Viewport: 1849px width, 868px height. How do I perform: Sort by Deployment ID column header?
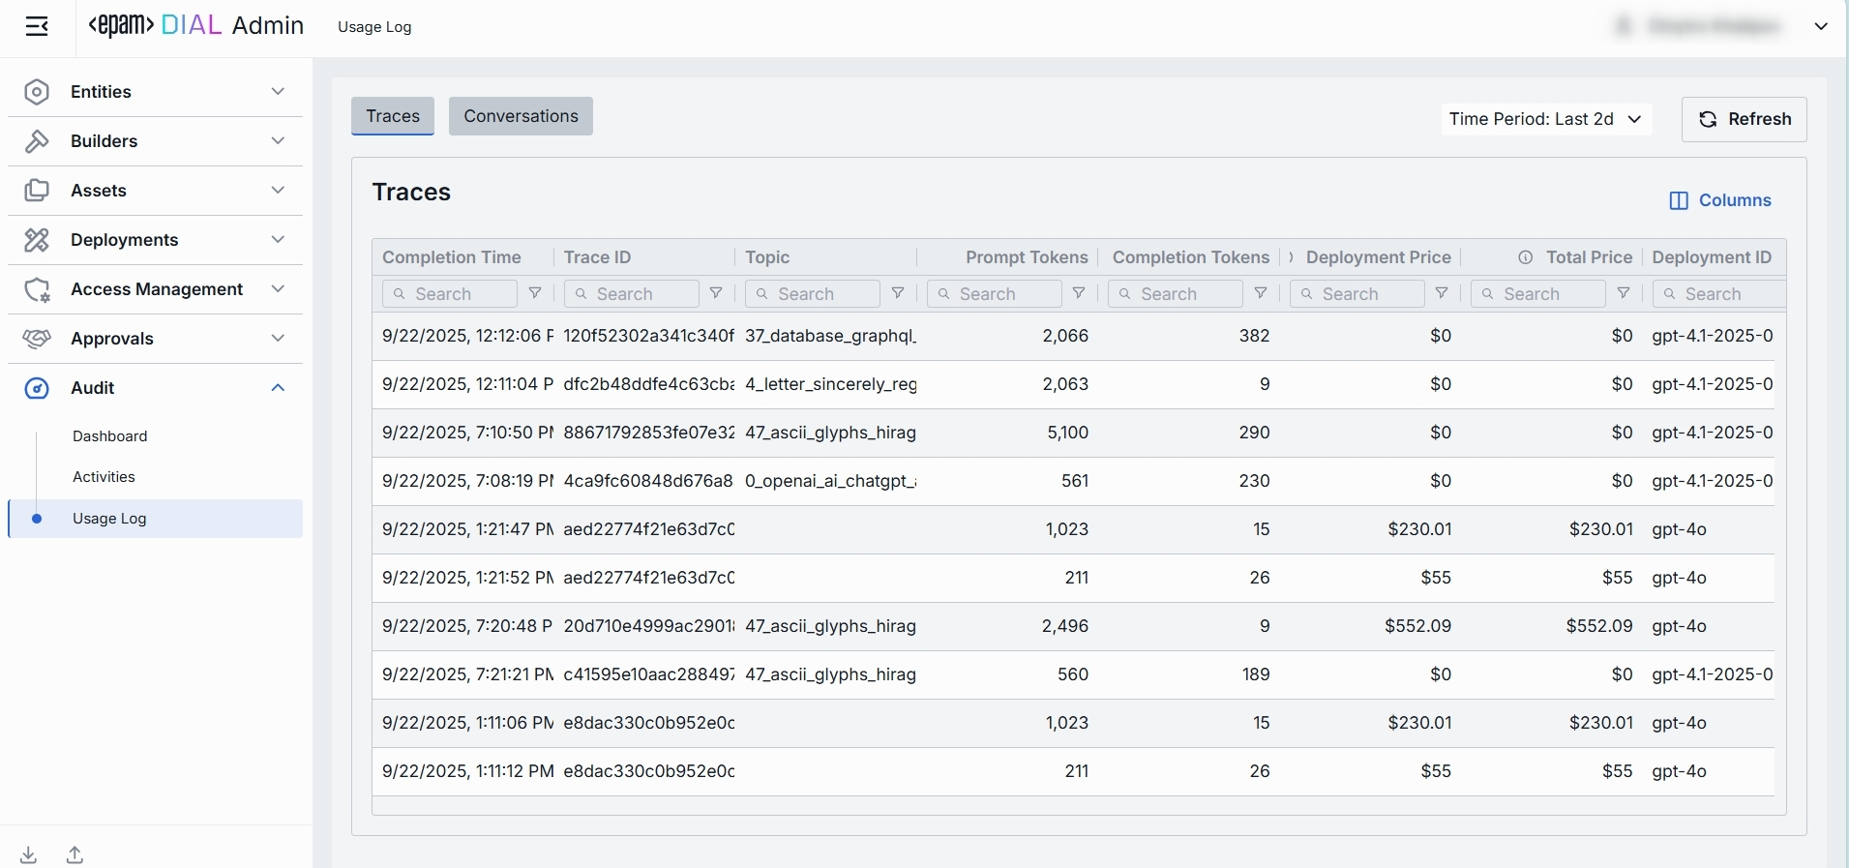(x=1713, y=257)
